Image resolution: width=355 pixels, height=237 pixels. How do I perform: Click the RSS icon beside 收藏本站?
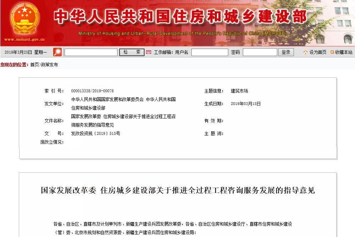(x=332, y=52)
